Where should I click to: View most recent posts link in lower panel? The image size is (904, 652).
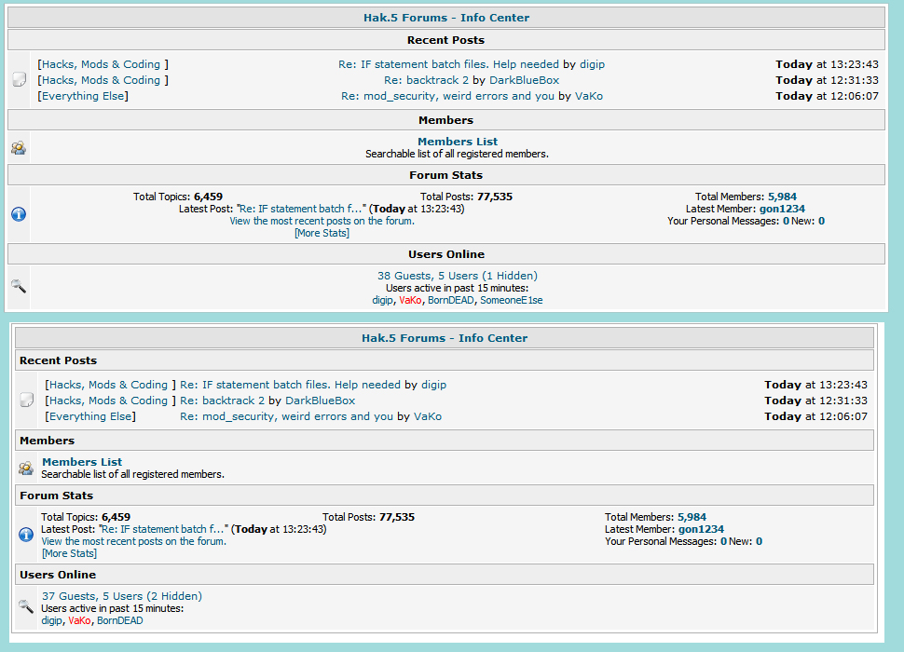134,541
